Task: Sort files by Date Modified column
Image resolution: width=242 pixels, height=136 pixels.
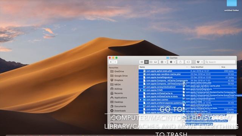Action: point(204,67)
